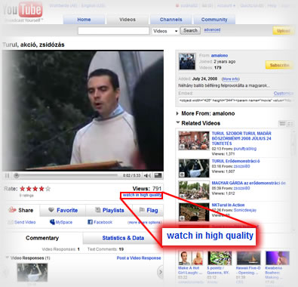Click the main video player frame

click(x=83, y=111)
